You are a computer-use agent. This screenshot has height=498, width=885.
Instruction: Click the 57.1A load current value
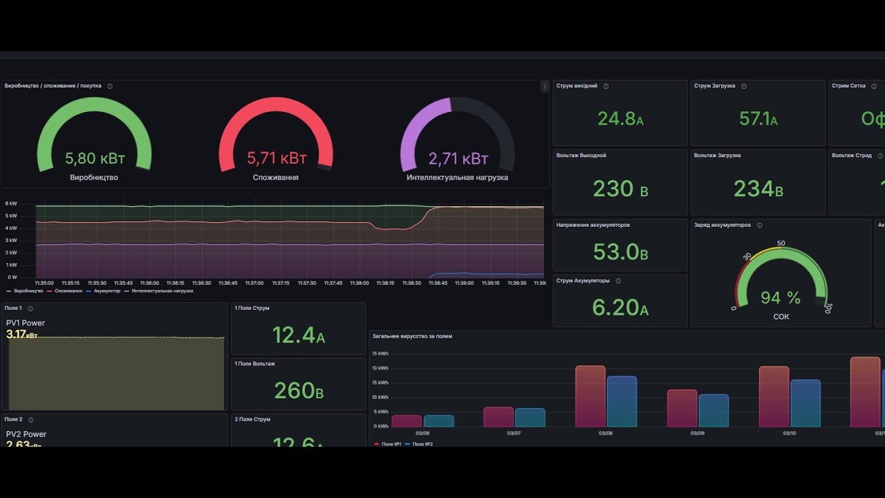758,119
